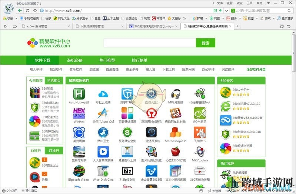Open 美捷闹钟 alarm clock icon
The width and height of the screenshot is (296, 194).
coord(79,132)
